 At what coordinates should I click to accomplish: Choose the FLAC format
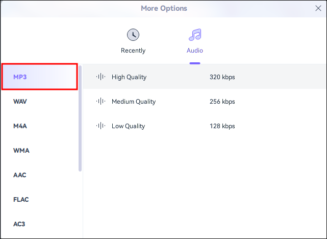40,200
